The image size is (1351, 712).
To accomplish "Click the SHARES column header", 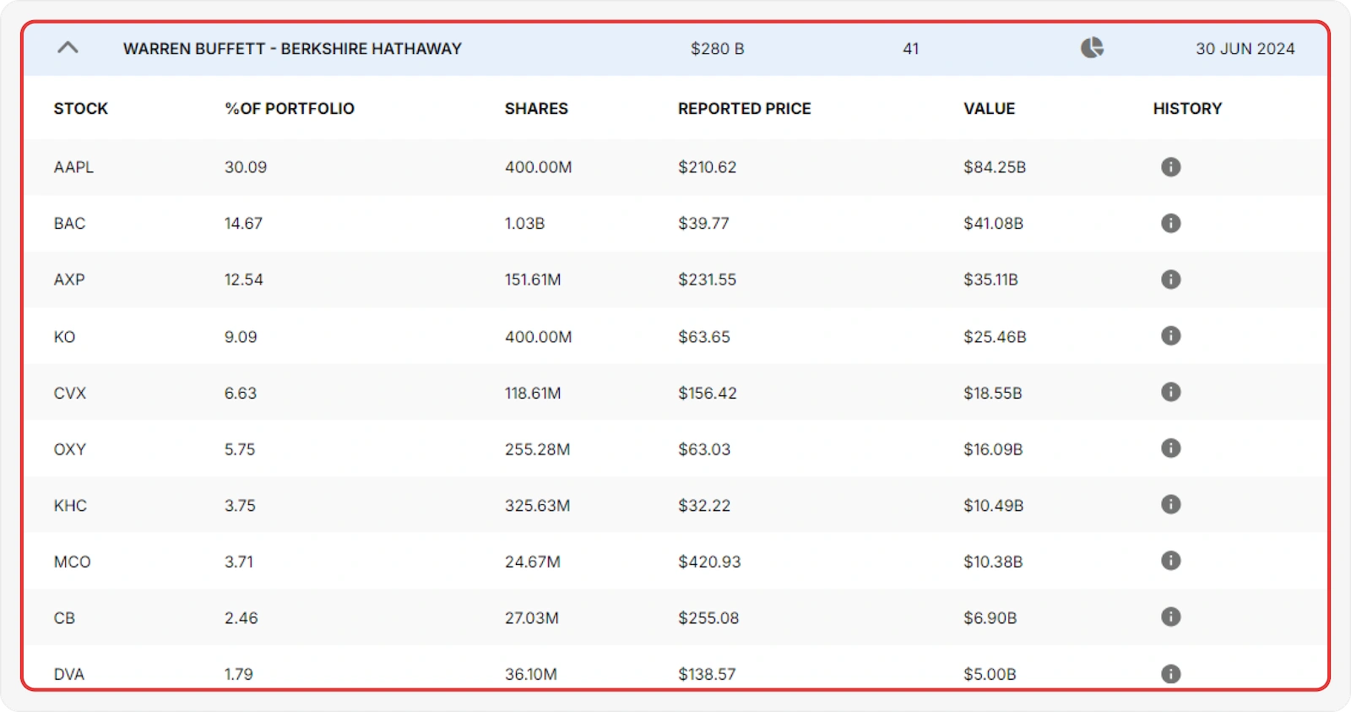I will pyautogui.click(x=536, y=109).
